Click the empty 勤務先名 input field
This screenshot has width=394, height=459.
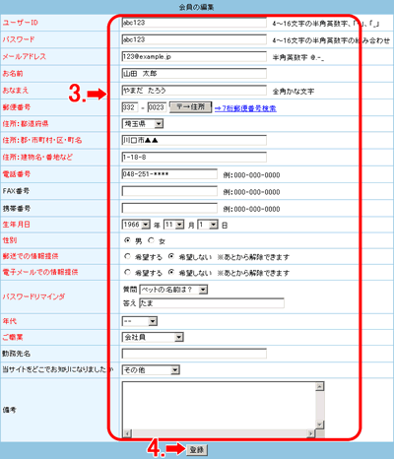click(x=194, y=354)
